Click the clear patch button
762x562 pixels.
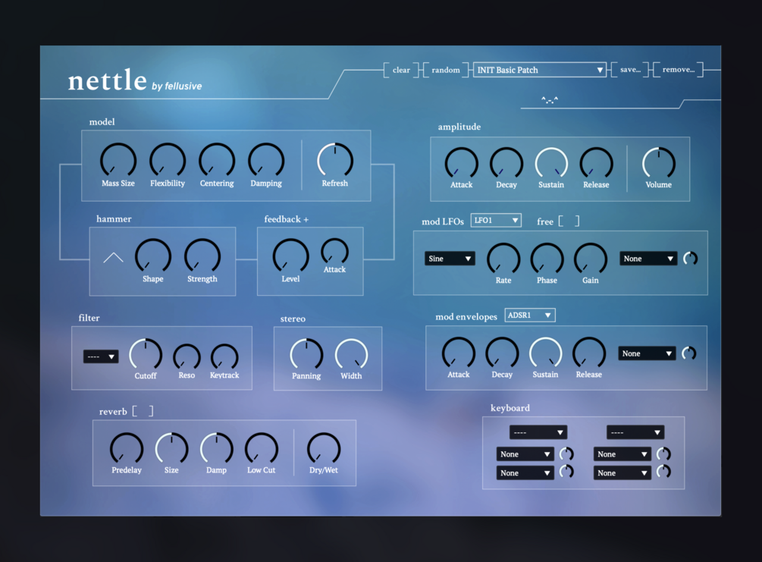pos(401,70)
